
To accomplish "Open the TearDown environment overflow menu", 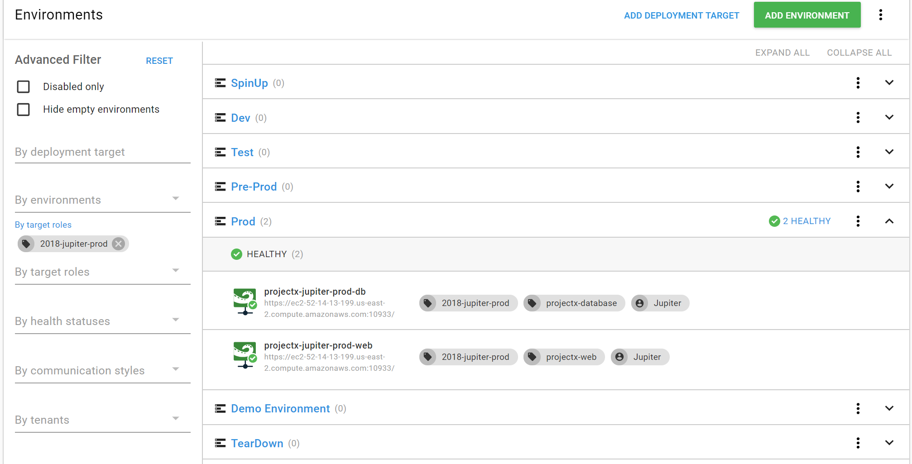I will [858, 443].
